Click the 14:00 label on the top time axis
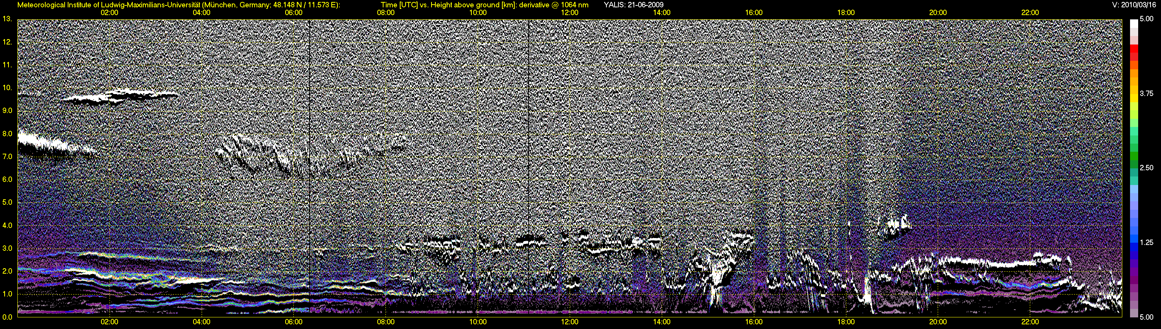The height and width of the screenshot is (329, 1161). click(x=662, y=13)
